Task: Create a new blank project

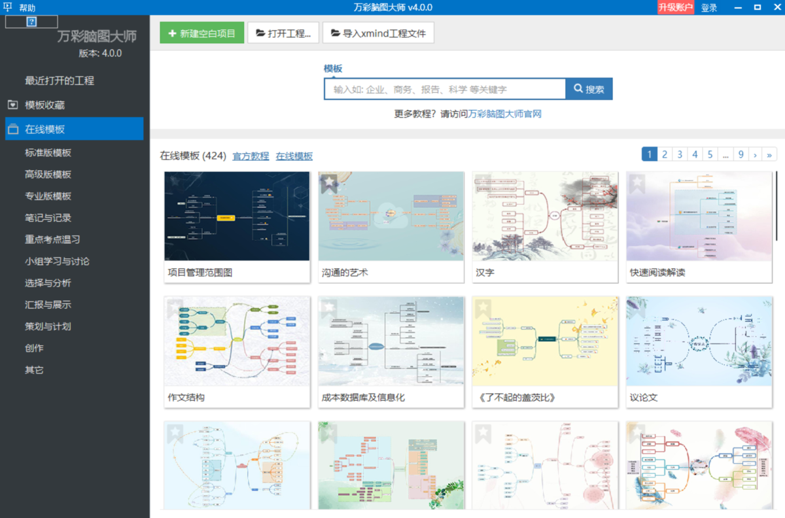Action: (202, 33)
